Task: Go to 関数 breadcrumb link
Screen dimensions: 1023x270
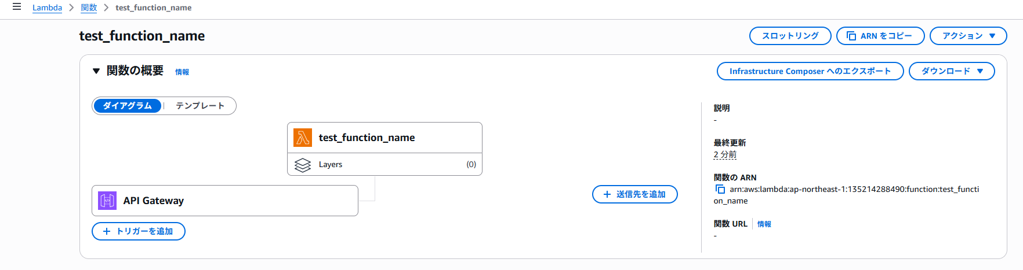Action: [89, 8]
